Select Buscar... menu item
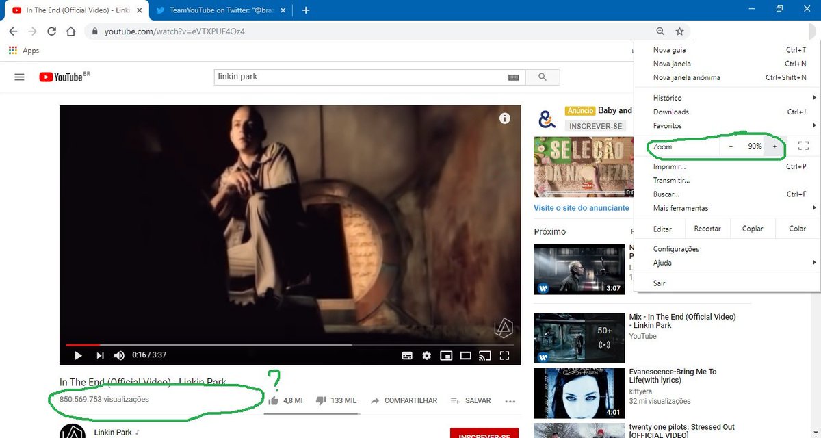The width and height of the screenshot is (821, 438). tap(728, 194)
